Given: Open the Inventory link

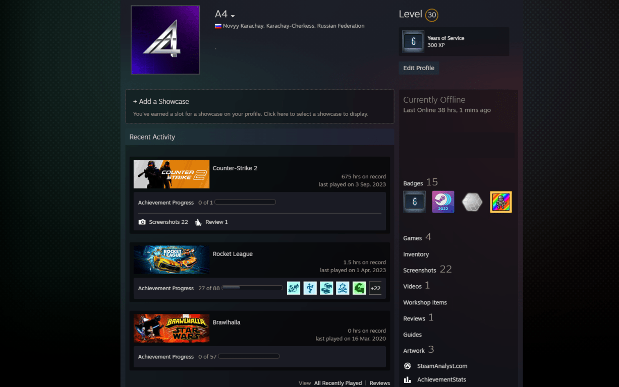Looking at the screenshot, I should pos(416,254).
